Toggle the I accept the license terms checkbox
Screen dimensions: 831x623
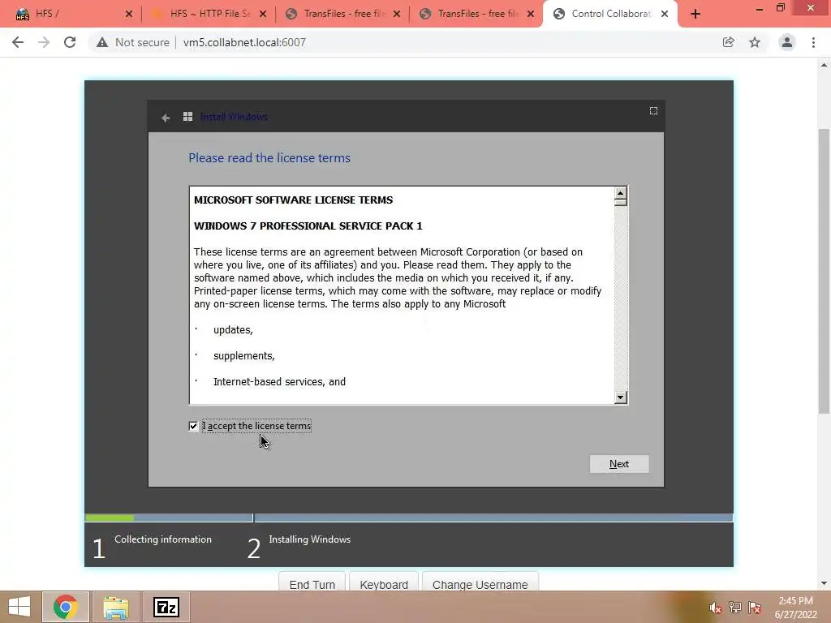pos(193,426)
